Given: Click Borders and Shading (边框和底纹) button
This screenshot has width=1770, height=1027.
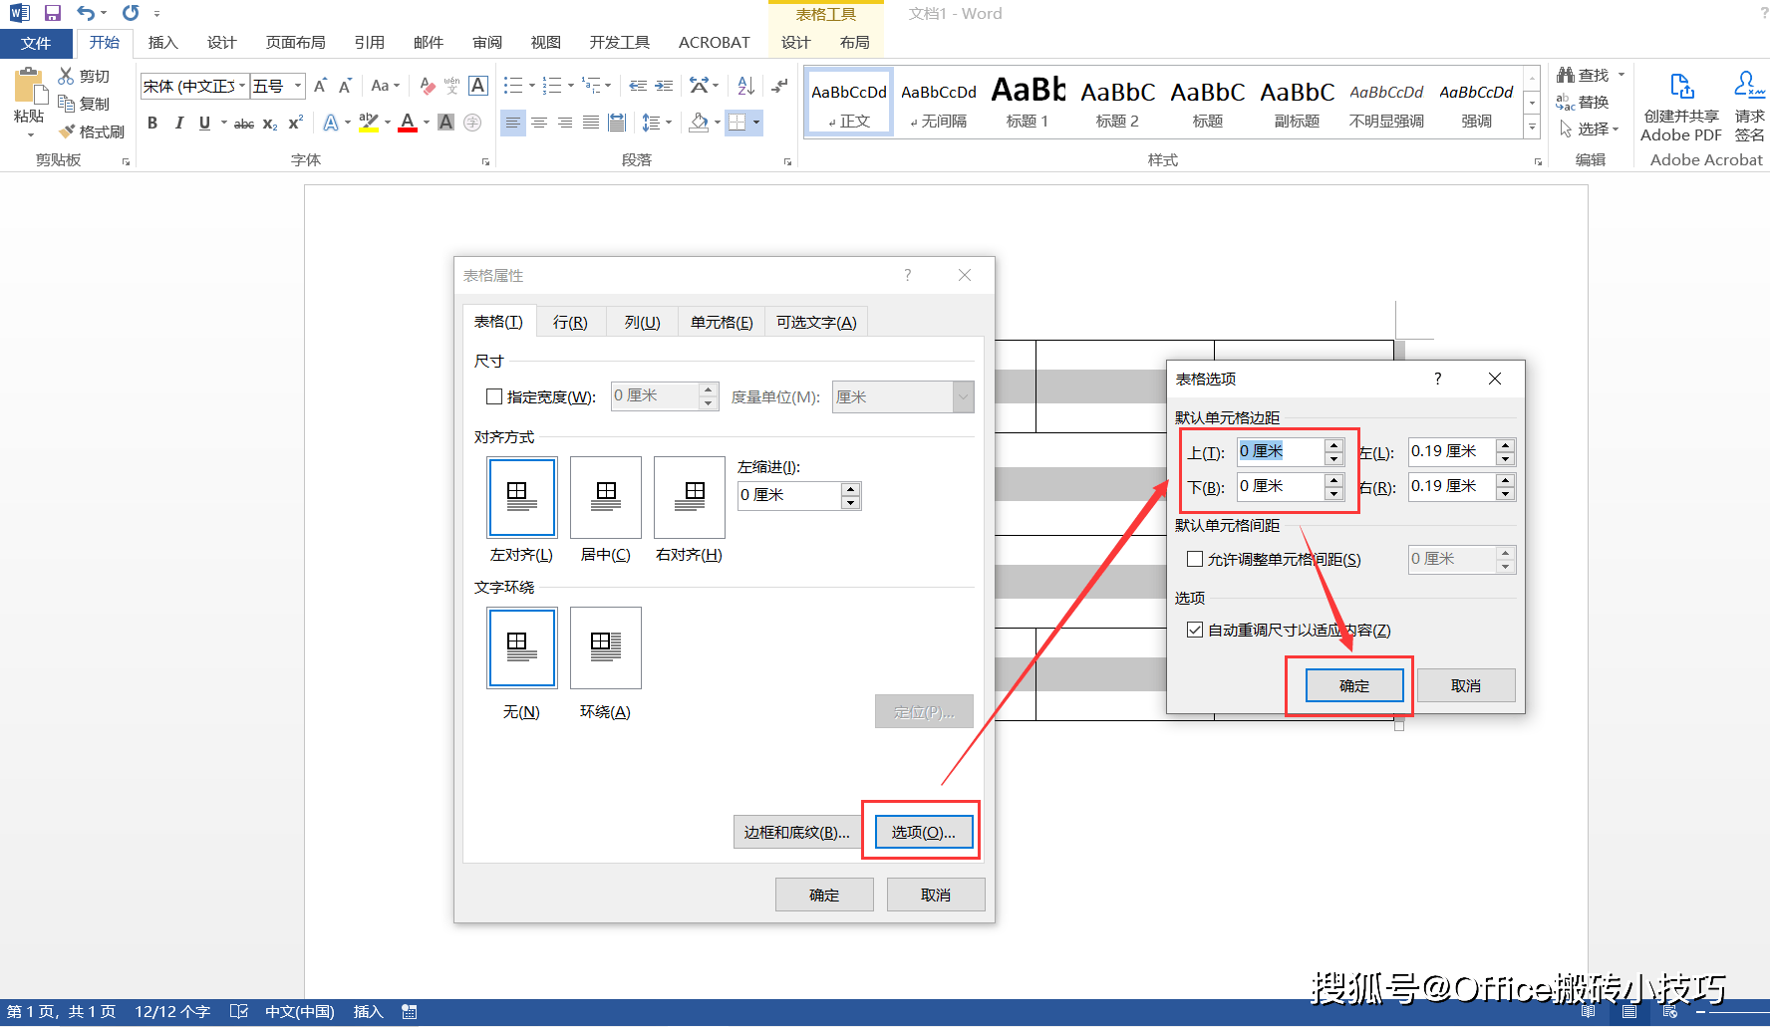Looking at the screenshot, I should pyautogui.click(x=796, y=832).
